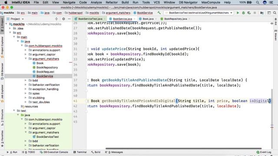Image resolution: width=278 pixels, height=156 pixels.
Task: Expand the exception_handling package
Action: [x=26, y=89]
